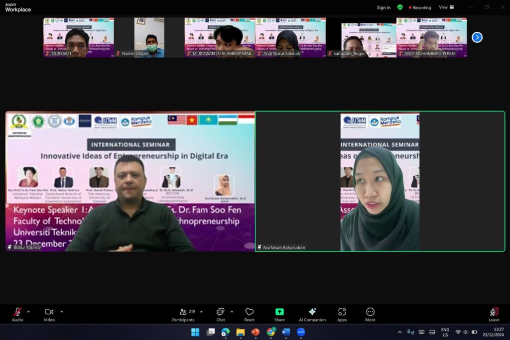Open the React emoji menu
The height and width of the screenshot is (340, 510).
250,314
